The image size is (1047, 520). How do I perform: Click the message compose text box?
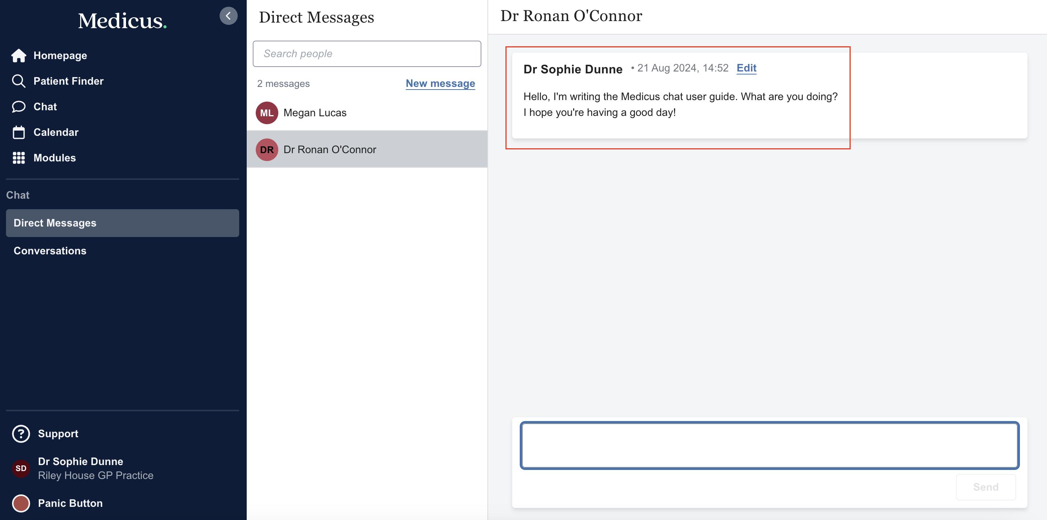pos(769,445)
